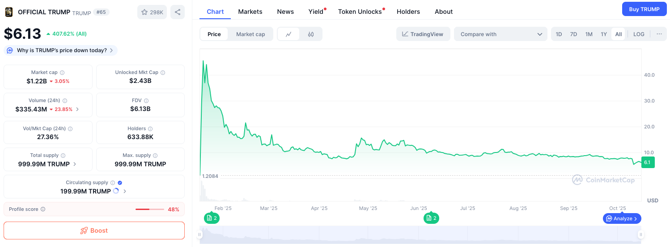This screenshot has width=670, height=247.
Task: Click the left handle of range slider
Action: [200, 235]
